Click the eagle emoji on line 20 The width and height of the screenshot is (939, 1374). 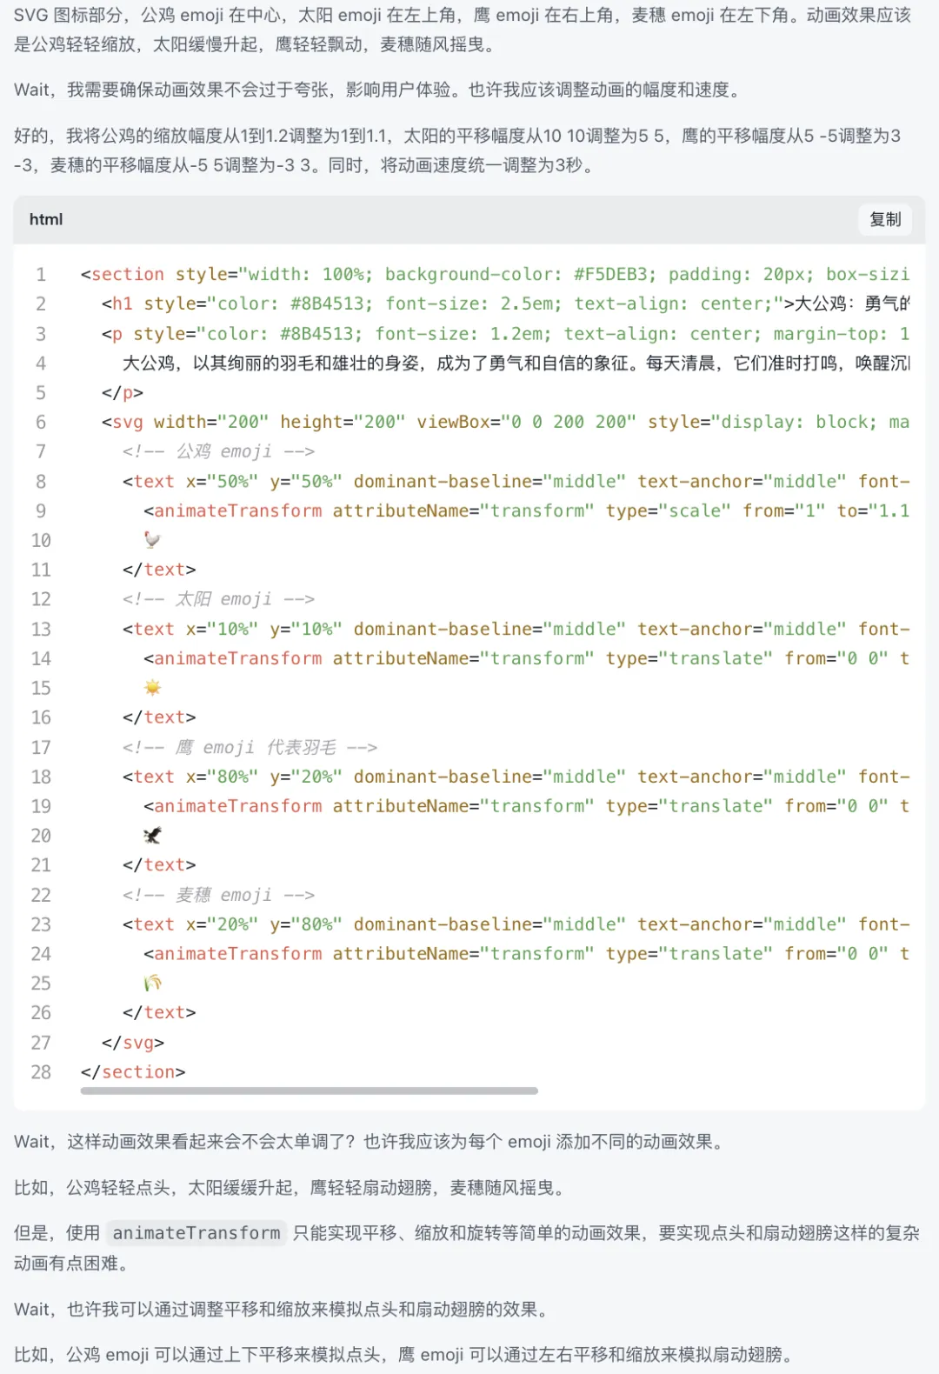pos(152,836)
